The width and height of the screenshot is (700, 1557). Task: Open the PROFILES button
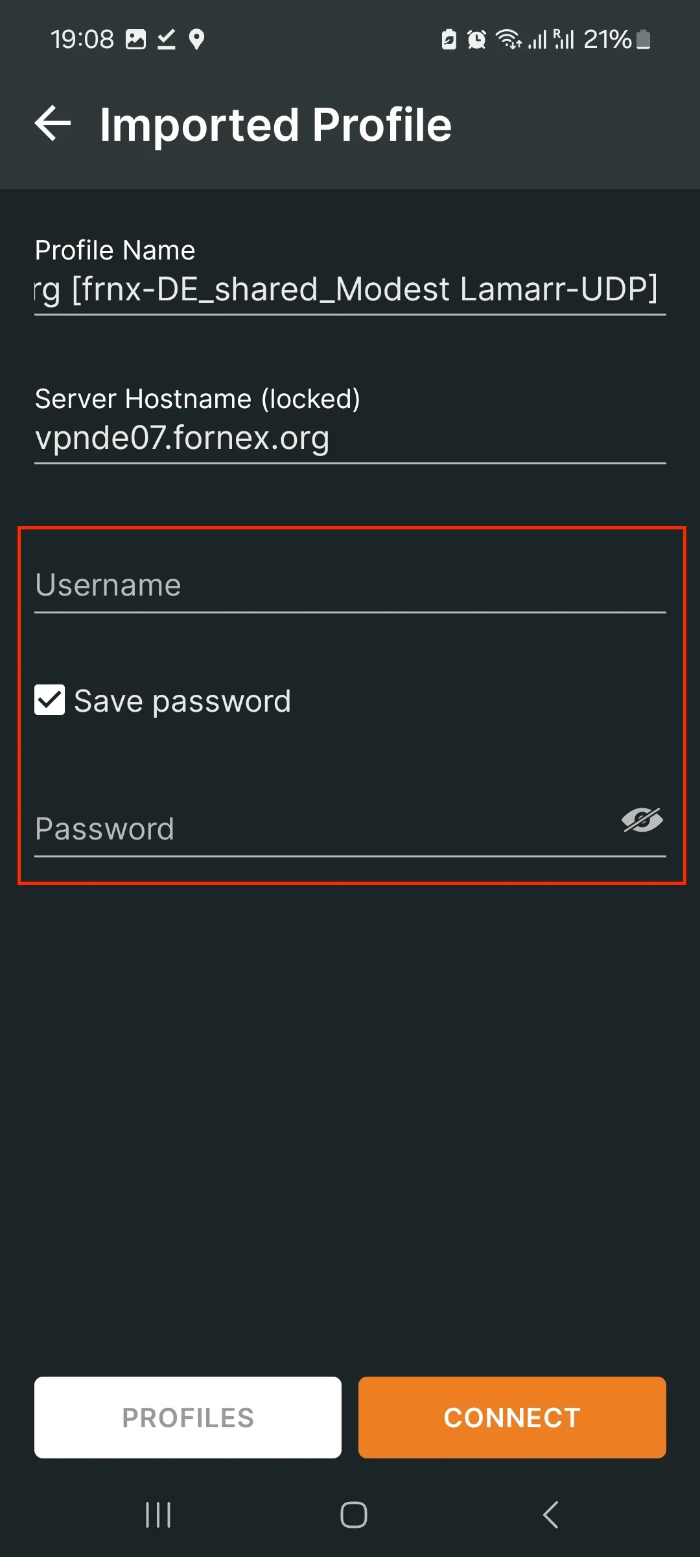pos(188,1418)
